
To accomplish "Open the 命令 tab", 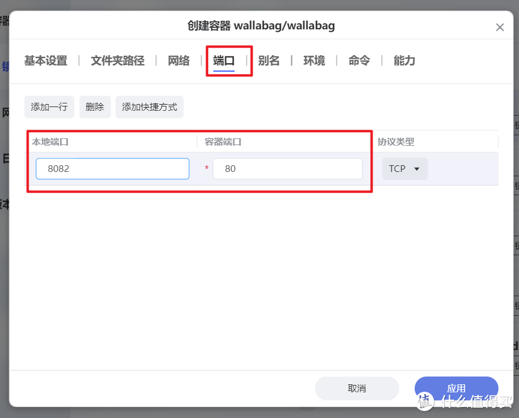I will coord(359,60).
